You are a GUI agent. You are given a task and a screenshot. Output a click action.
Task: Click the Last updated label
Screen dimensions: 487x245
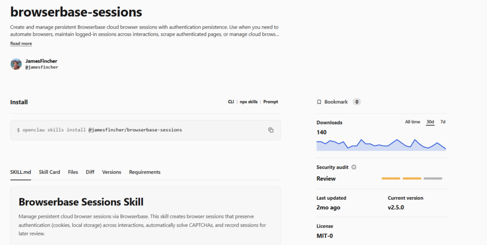[x=331, y=198]
